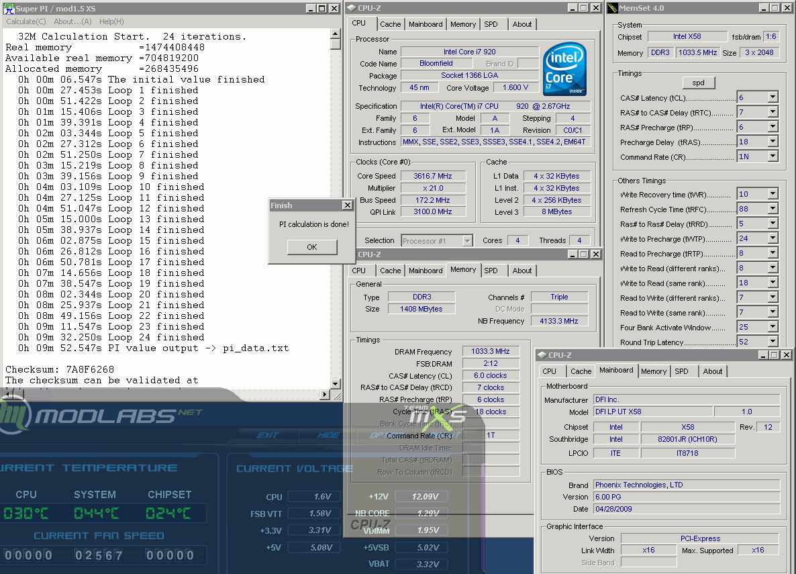Open the RAS# Precharge (tRP) dropdown in MemSet
The height and width of the screenshot is (574, 796).
point(773,127)
